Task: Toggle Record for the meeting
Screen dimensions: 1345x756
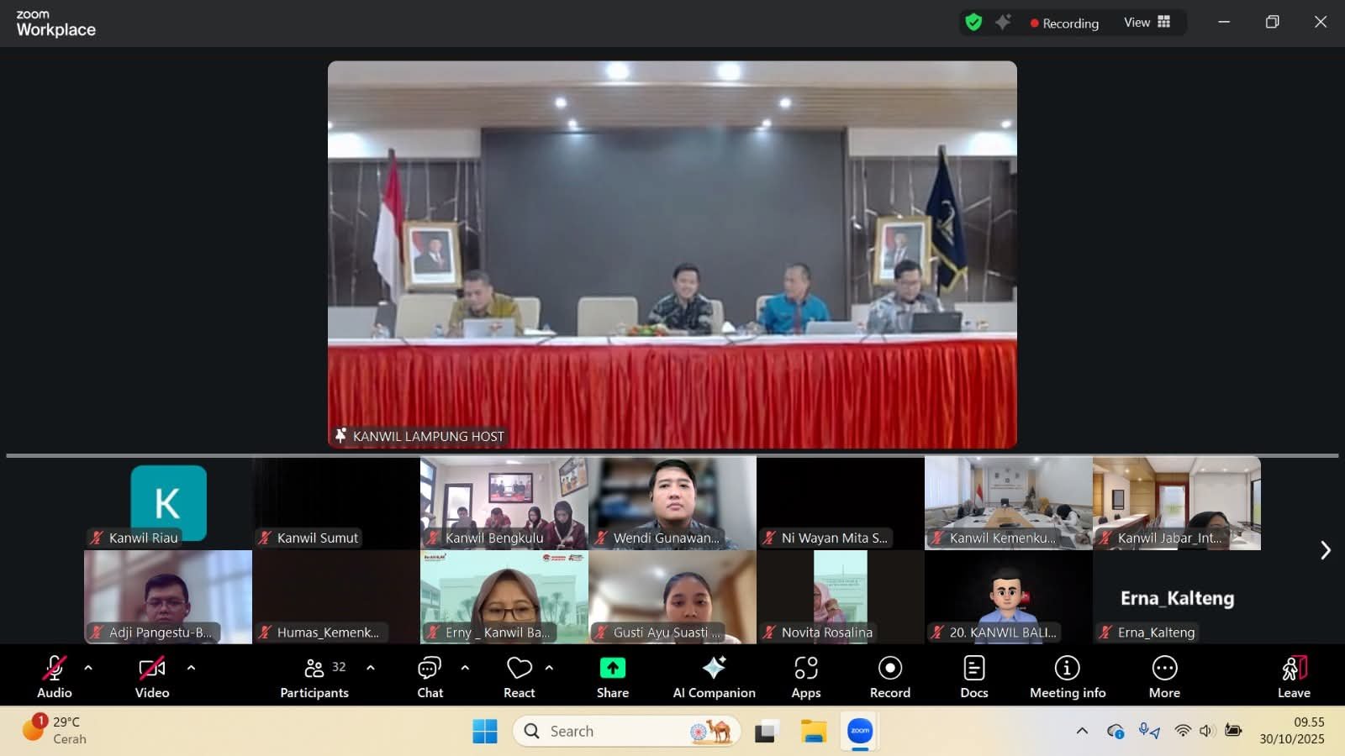Action: tap(889, 676)
